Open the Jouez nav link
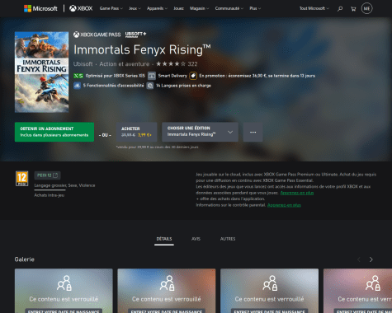The width and height of the screenshot is (392, 313). click(x=178, y=8)
